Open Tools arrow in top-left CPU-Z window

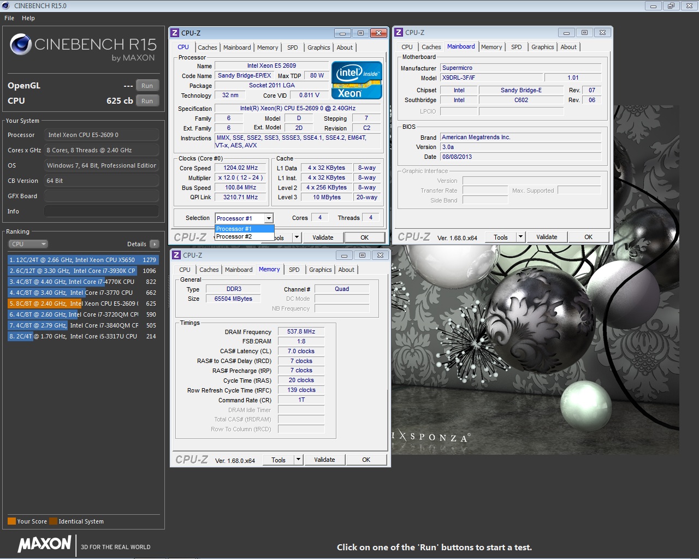click(x=297, y=237)
